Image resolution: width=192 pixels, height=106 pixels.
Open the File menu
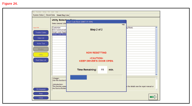33,12
